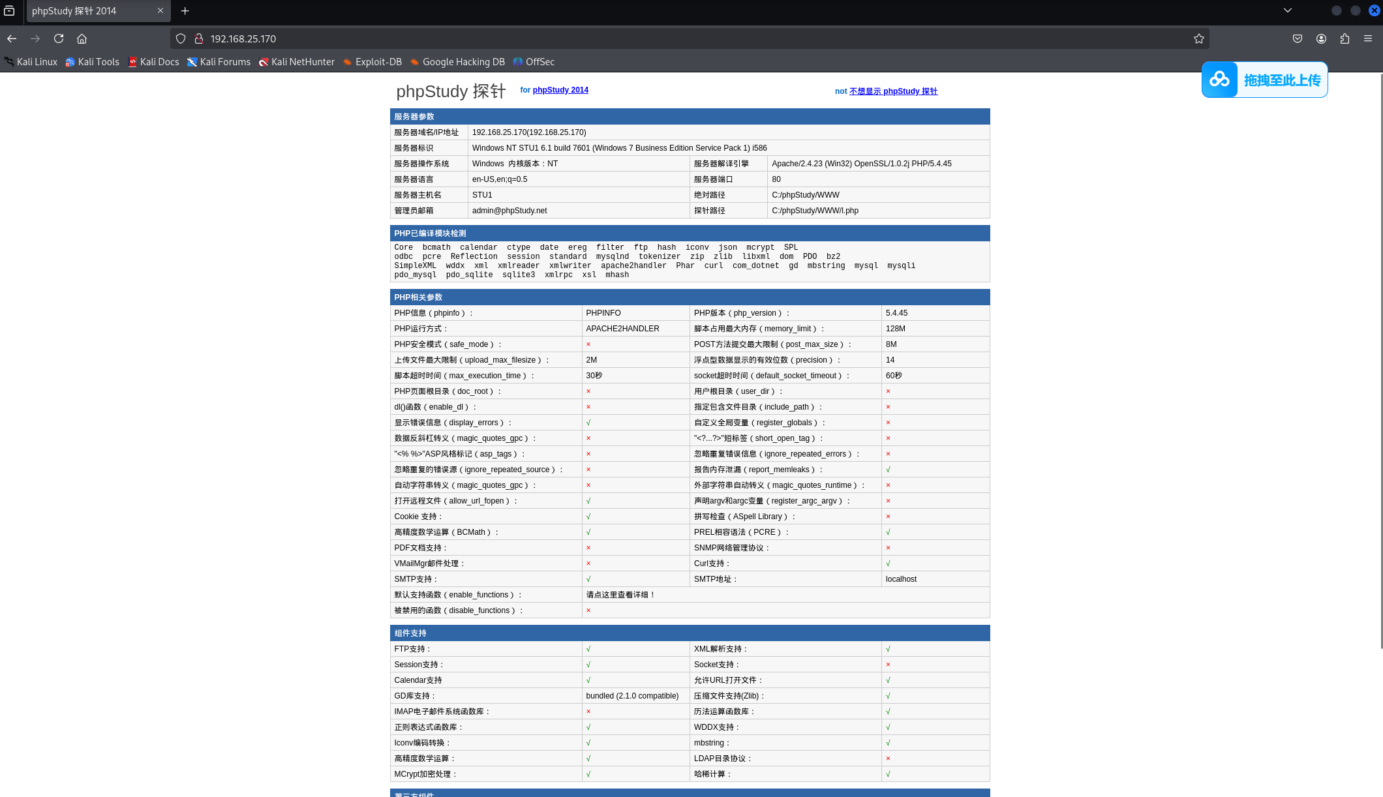Click the blue cloud upload widget
This screenshot has height=797, width=1383.
point(1264,80)
